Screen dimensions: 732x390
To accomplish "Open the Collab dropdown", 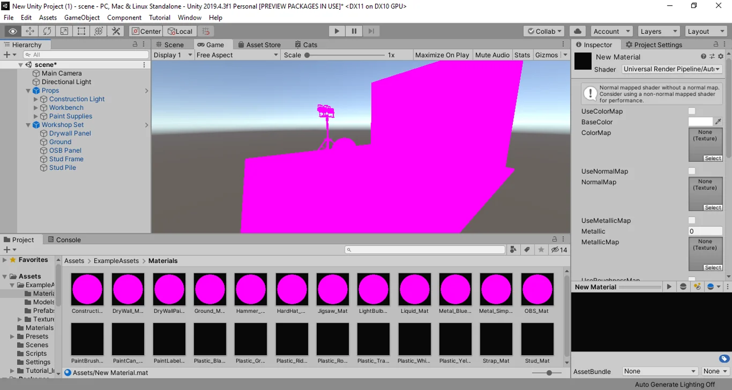I will click(544, 31).
